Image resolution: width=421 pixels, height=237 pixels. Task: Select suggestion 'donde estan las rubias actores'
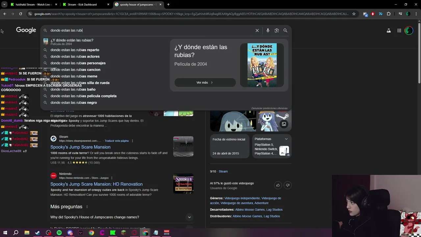[105, 57]
